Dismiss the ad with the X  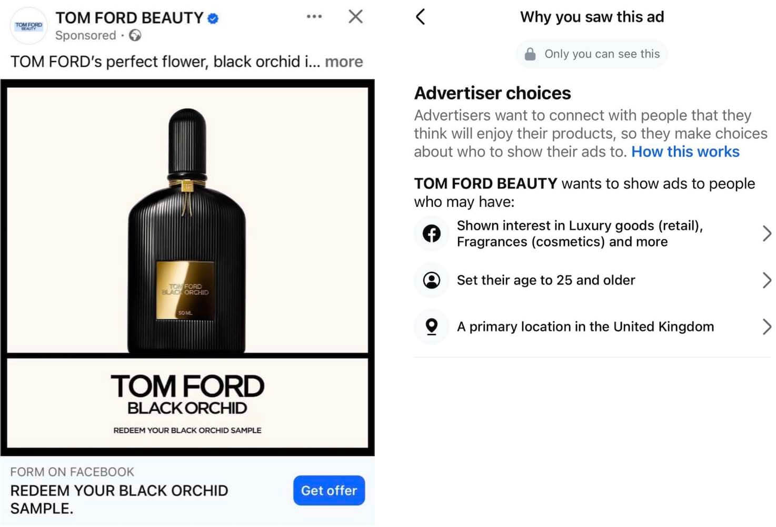click(x=355, y=16)
